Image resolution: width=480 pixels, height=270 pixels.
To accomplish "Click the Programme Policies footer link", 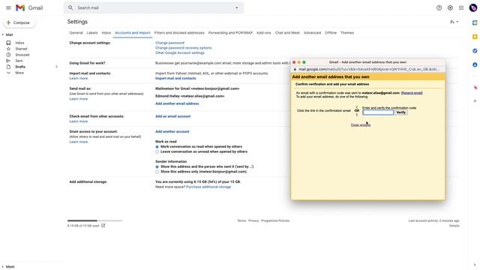I will 275,220.
